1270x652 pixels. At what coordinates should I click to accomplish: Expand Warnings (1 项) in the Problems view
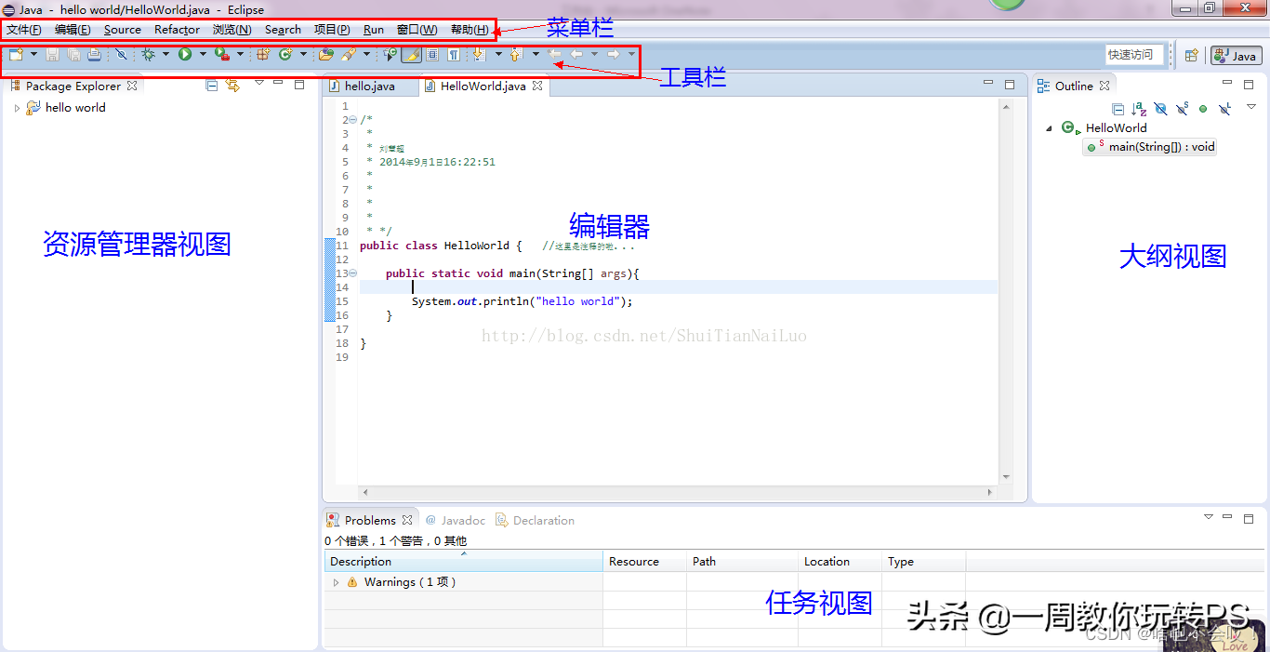point(337,581)
